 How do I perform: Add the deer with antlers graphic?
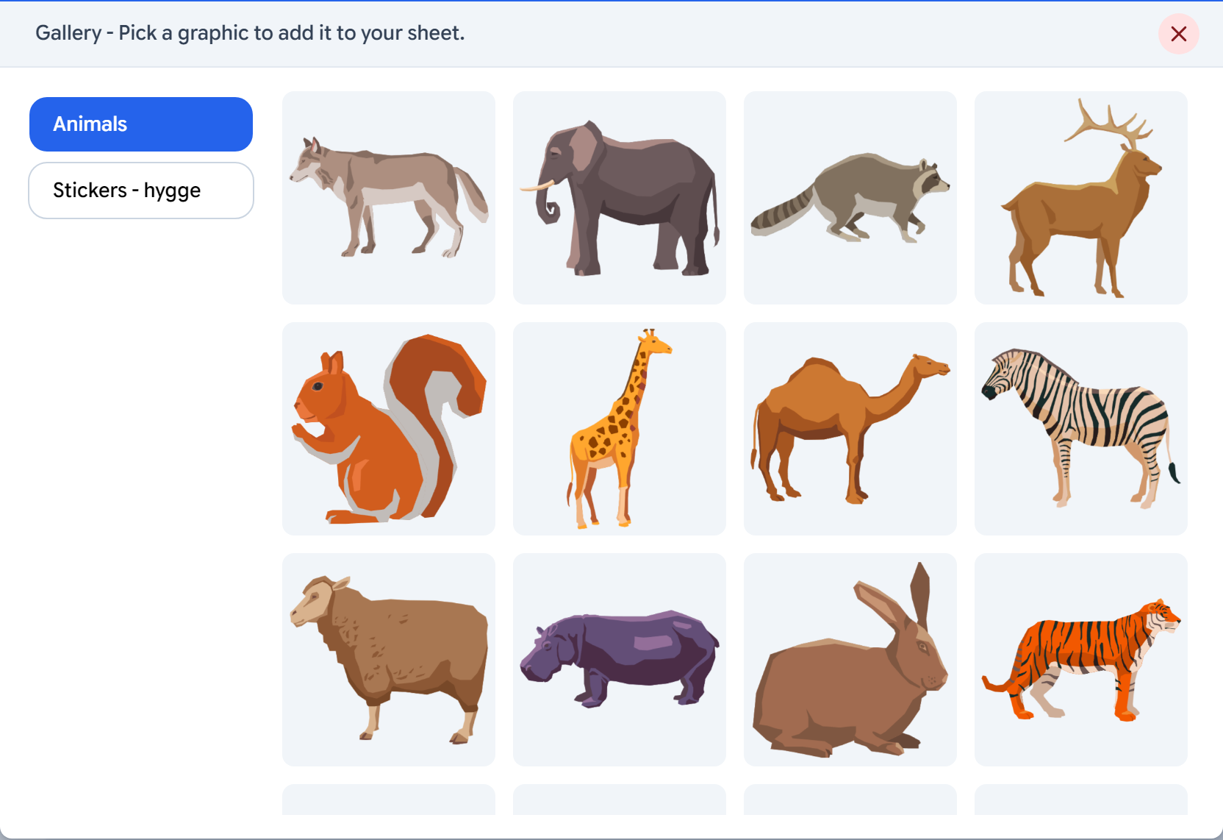[x=1081, y=198]
